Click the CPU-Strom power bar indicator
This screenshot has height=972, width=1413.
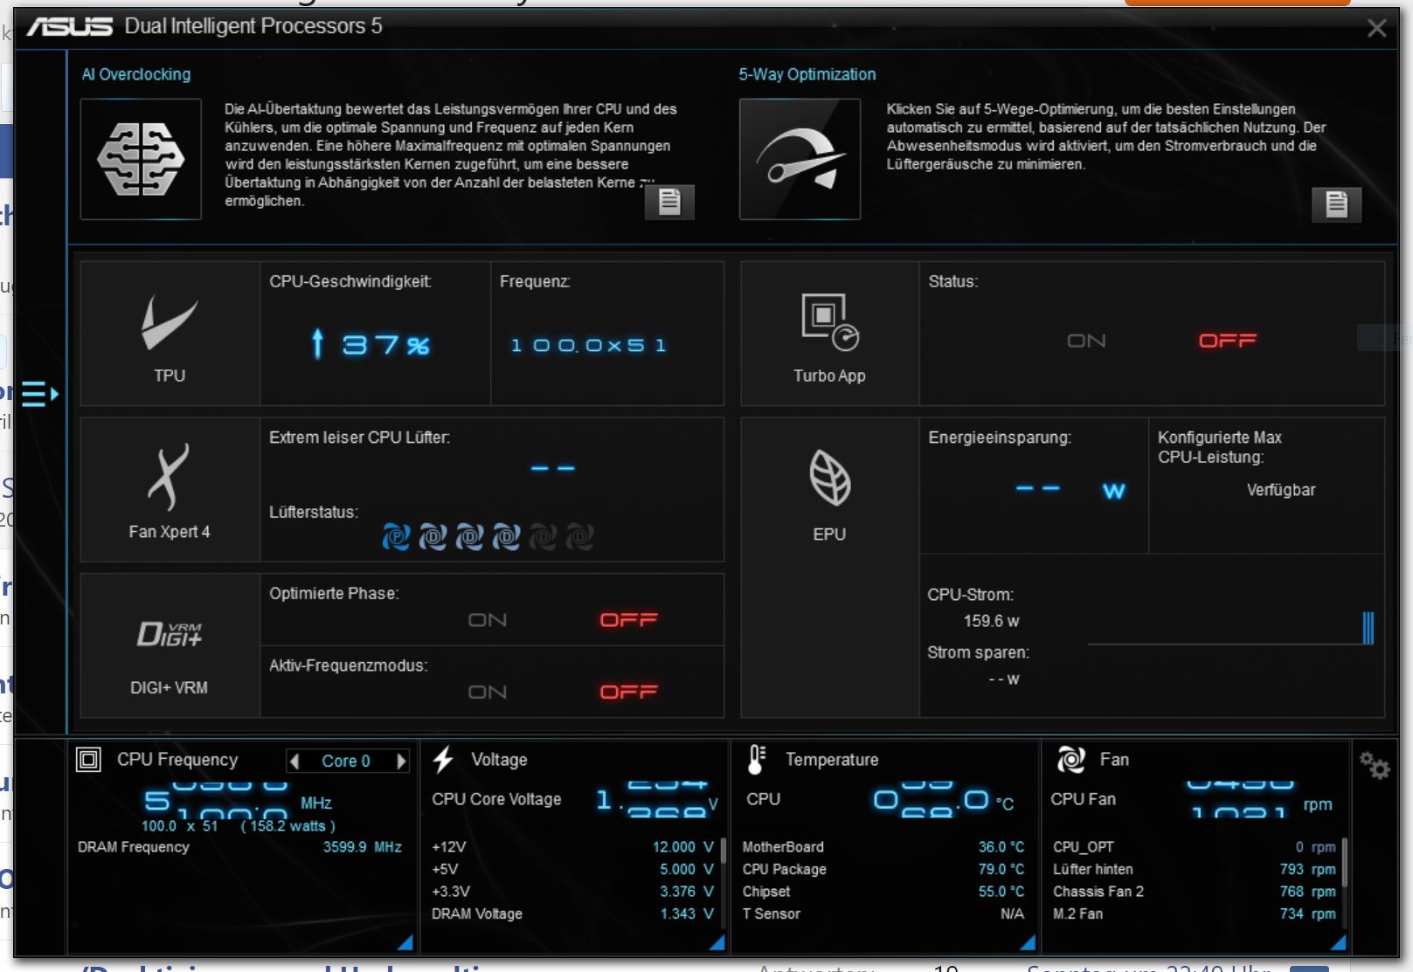coord(1368,628)
